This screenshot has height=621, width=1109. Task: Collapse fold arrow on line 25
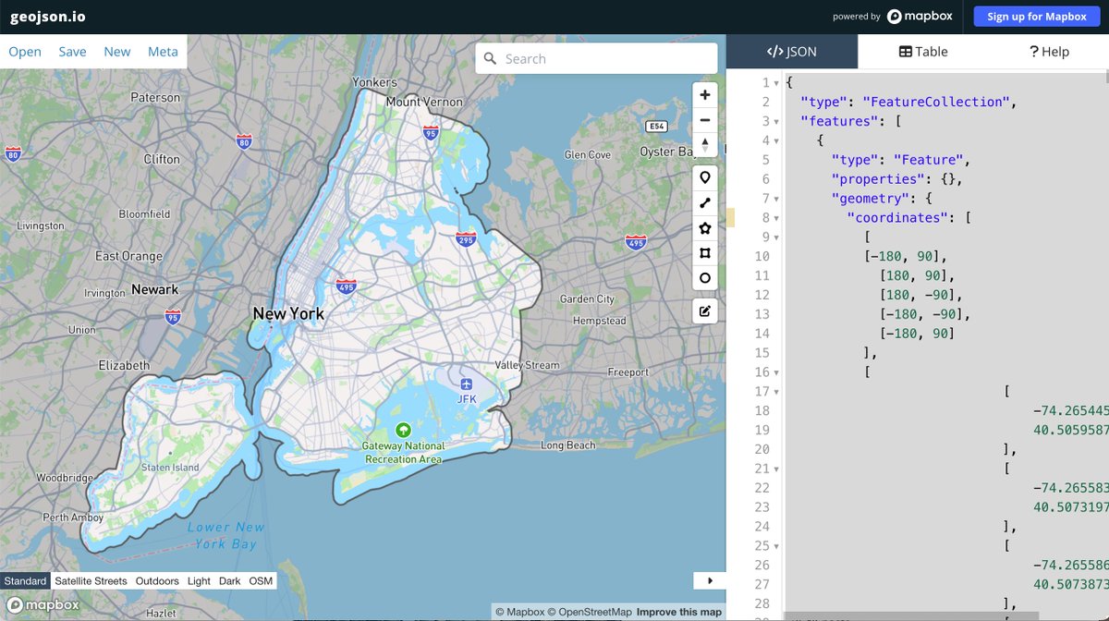point(776,546)
